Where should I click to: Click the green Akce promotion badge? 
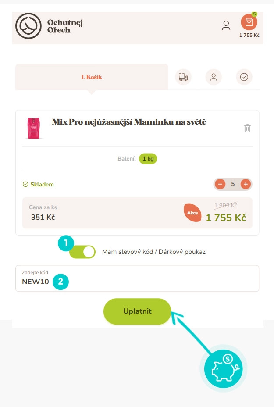(192, 213)
